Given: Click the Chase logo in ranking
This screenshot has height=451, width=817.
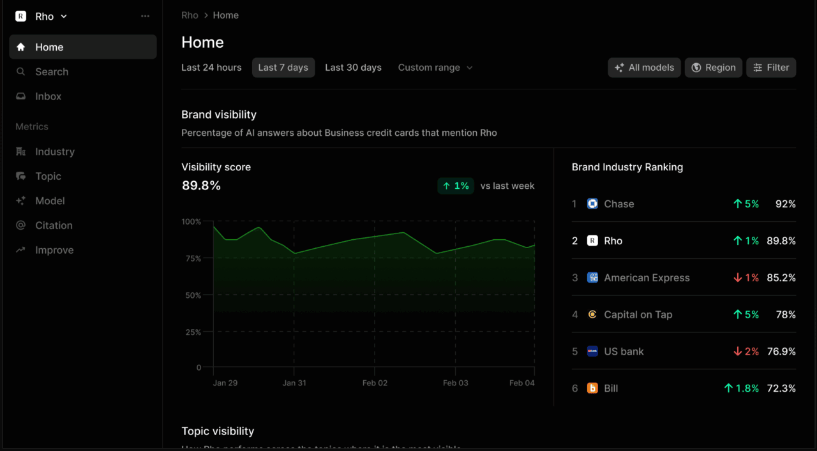Looking at the screenshot, I should (x=592, y=204).
